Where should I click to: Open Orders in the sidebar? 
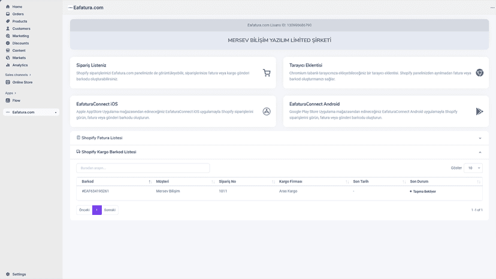[x=18, y=14]
